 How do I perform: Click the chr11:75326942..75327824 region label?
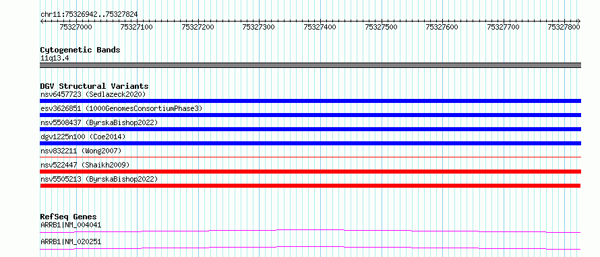tap(89, 15)
